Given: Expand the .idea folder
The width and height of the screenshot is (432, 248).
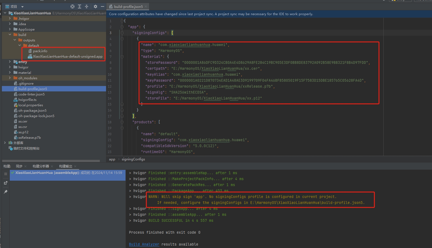Looking at the screenshot, I should click(x=10, y=24).
